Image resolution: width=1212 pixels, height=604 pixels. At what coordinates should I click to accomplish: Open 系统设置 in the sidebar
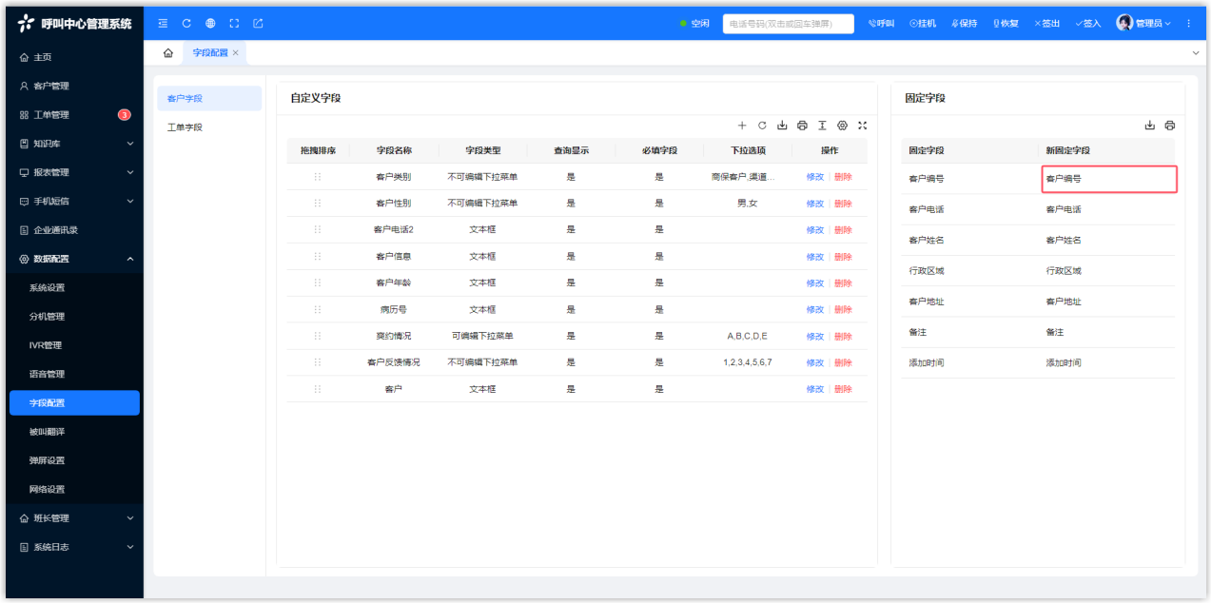(x=48, y=288)
